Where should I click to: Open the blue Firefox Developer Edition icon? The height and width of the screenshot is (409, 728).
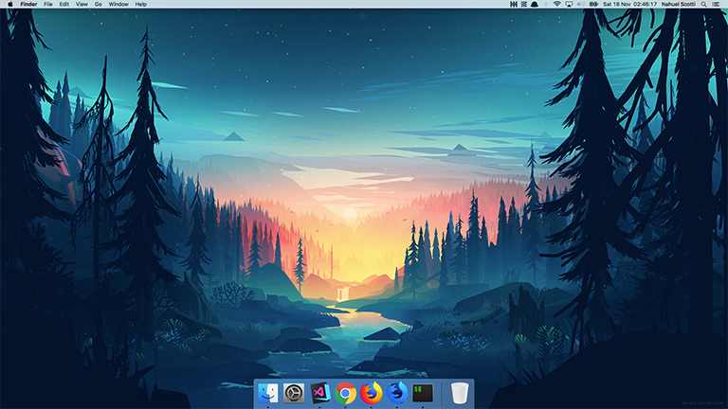coord(397,393)
